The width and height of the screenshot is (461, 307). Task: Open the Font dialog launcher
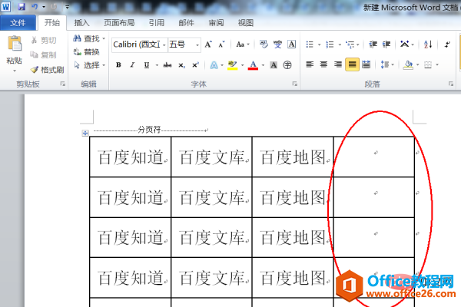(x=294, y=84)
